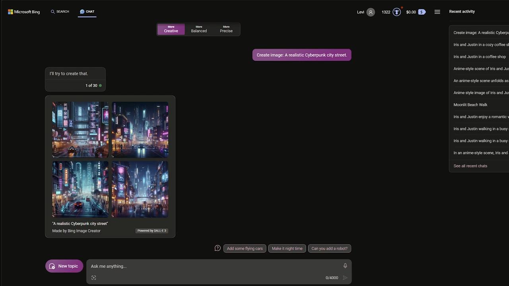
Task: Select the More Creative conversation style
Action: (171, 29)
